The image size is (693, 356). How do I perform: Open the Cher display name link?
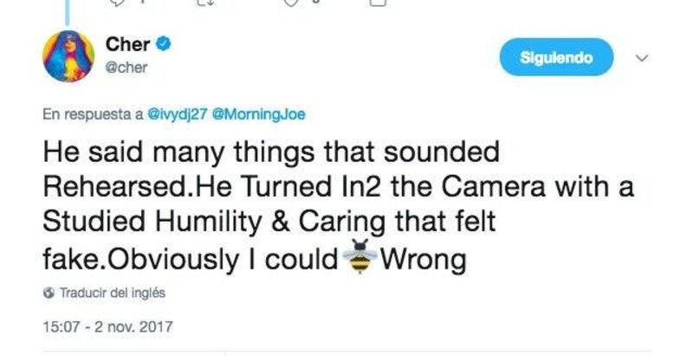click(127, 45)
